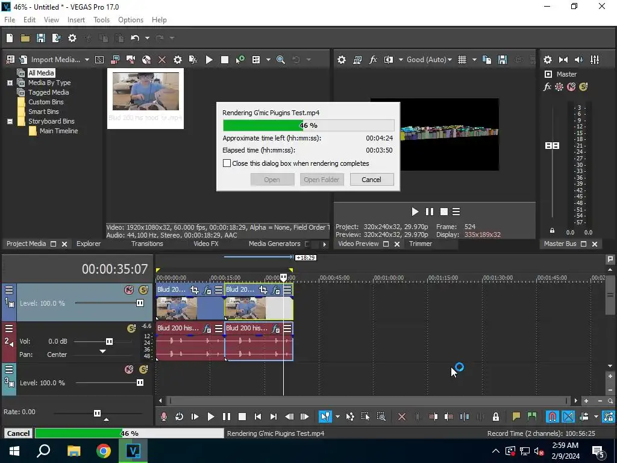Open a project with the folder icon
This screenshot has width=617, height=463.
click(25, 38)
